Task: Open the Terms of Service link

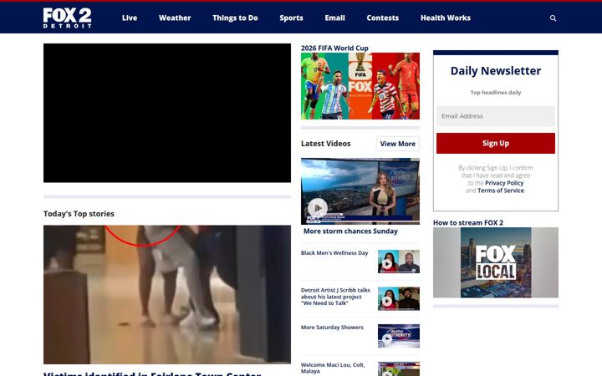Action: [501, 191]
